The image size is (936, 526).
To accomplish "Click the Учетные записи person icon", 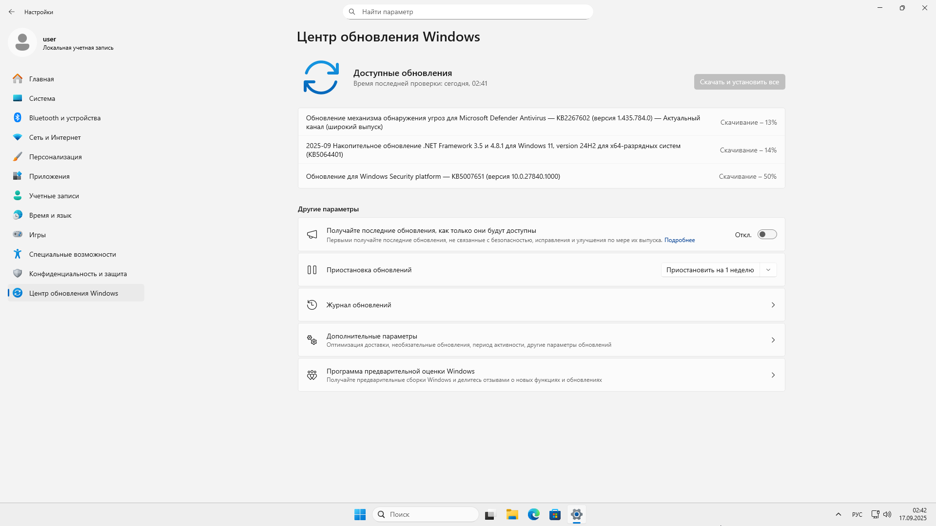I will tap(18, 195).
